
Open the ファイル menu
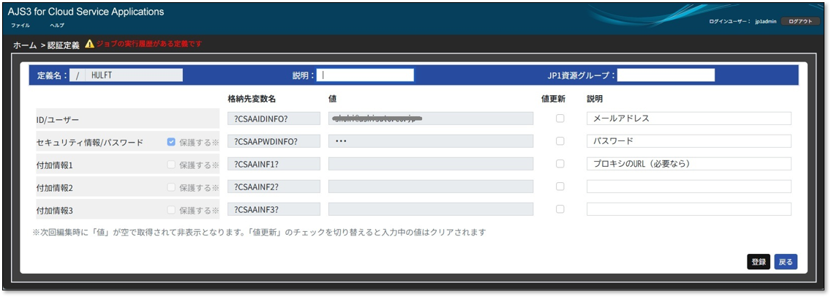(20, 26)
